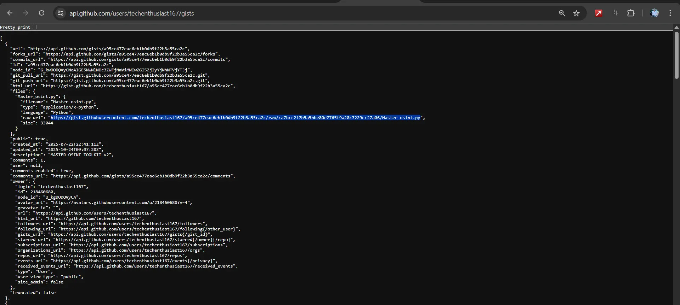Click the "commits_url" line text

tap(120, 59)
